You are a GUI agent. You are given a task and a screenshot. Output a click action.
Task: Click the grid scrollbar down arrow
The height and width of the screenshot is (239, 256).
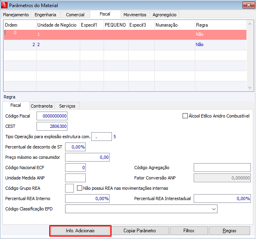(250, 88)
